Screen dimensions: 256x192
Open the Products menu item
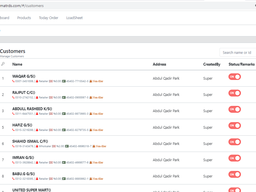click(24, 18)
